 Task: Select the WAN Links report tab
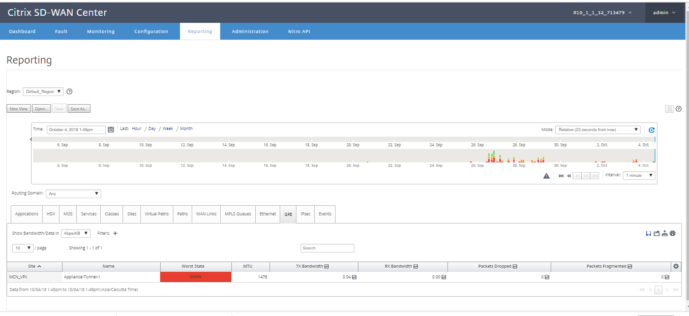(206, 214)
